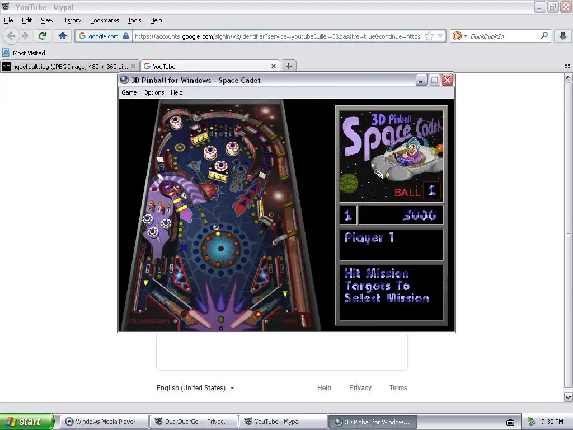Switch to YouTube - Mypal taskbar item

(x=284, y=422)
